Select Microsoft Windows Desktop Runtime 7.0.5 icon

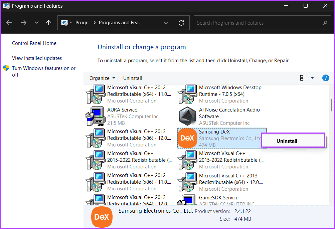click(x=188, y=94)
